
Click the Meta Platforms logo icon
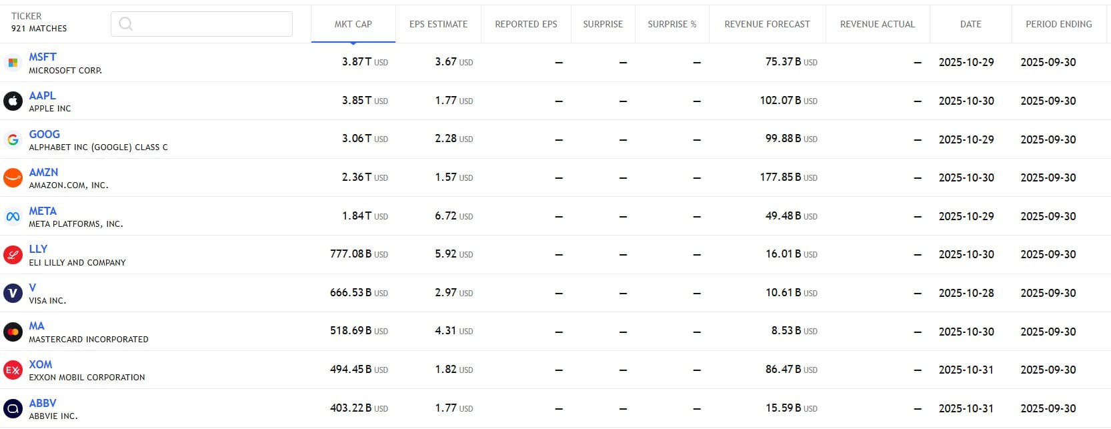coord(13,216)
